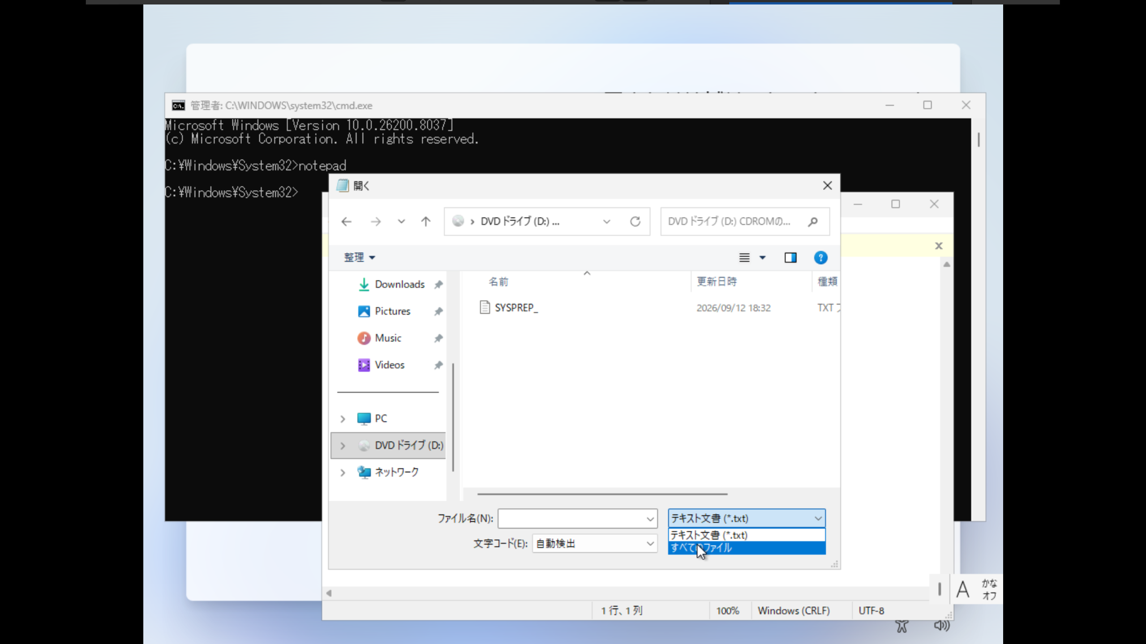Expand the PC tree node
Image resolution: width=1146 pixels, height=644 pixels.
[x=343, y=418]
